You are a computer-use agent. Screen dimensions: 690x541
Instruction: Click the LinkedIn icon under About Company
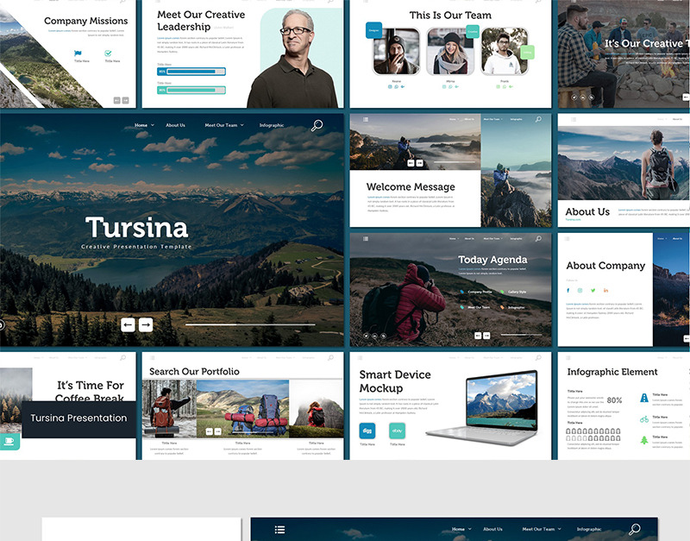coord(605,290)
